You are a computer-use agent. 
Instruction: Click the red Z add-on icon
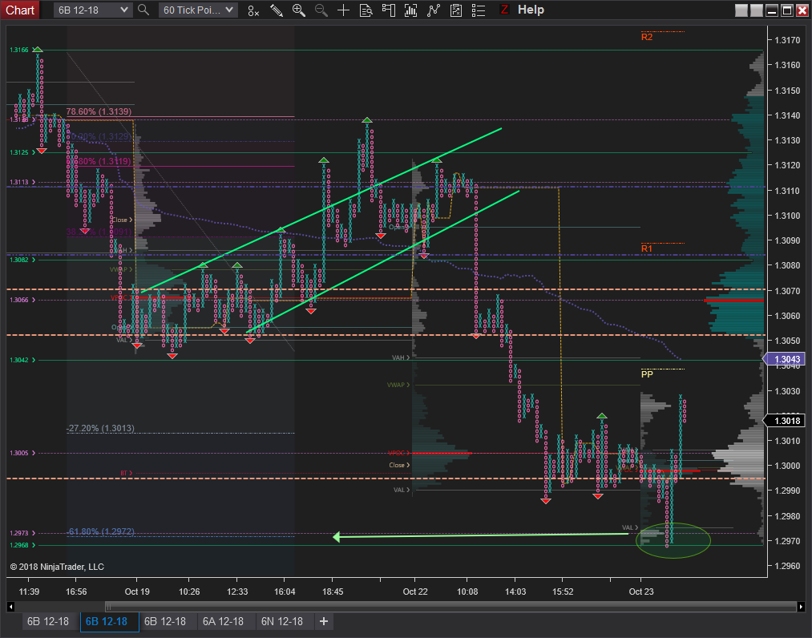point(504,10)
